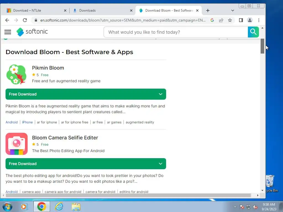The height and width of the screenshot is (212, 283).
Task: Click Free Download for Bloom Camera
Action: [x=86, y=164]
